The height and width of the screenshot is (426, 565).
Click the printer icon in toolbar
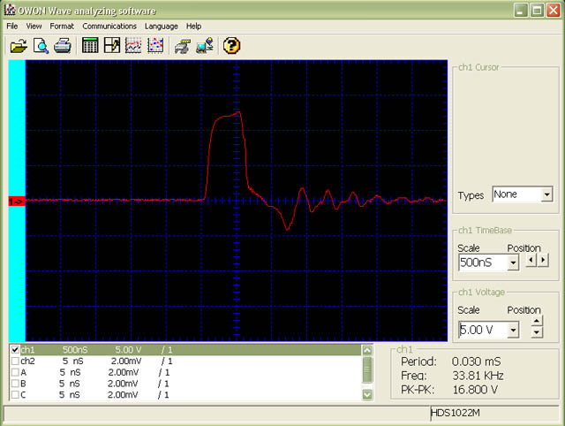click(63, 46)
